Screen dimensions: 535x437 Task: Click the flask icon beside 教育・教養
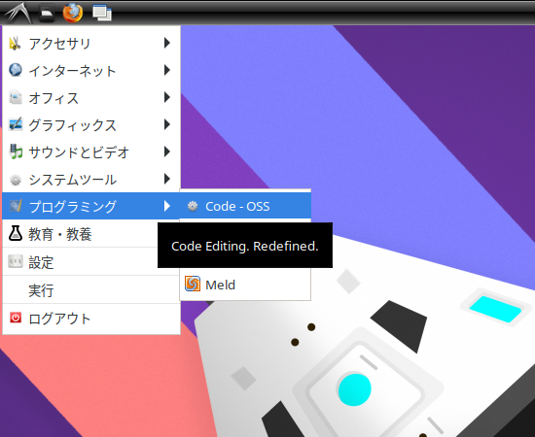click(15, 234)
